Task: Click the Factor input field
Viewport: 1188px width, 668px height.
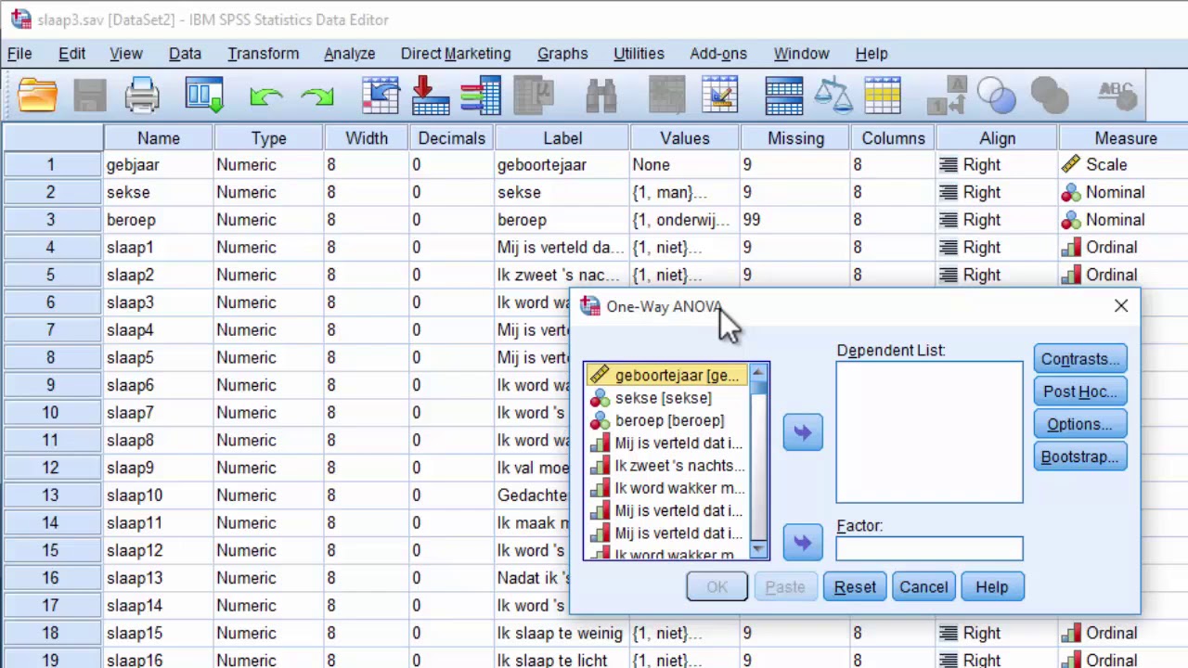Action: (929, 548)
